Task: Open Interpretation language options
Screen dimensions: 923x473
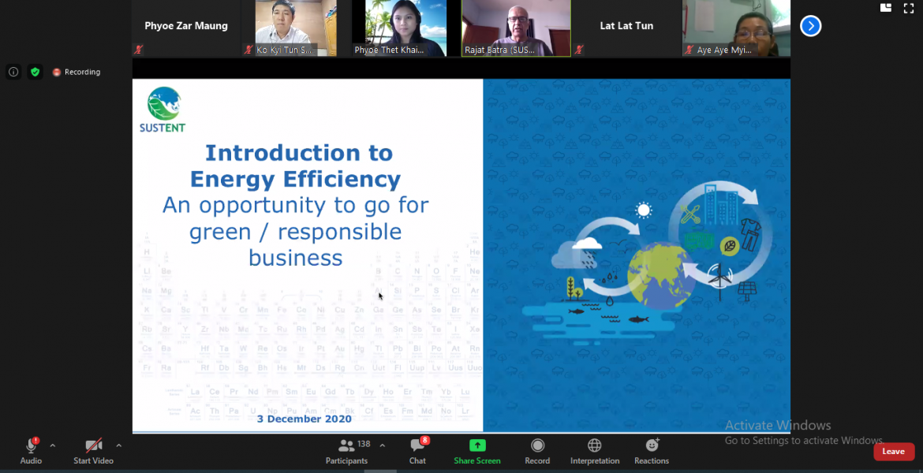Action: tap(595, 451)
